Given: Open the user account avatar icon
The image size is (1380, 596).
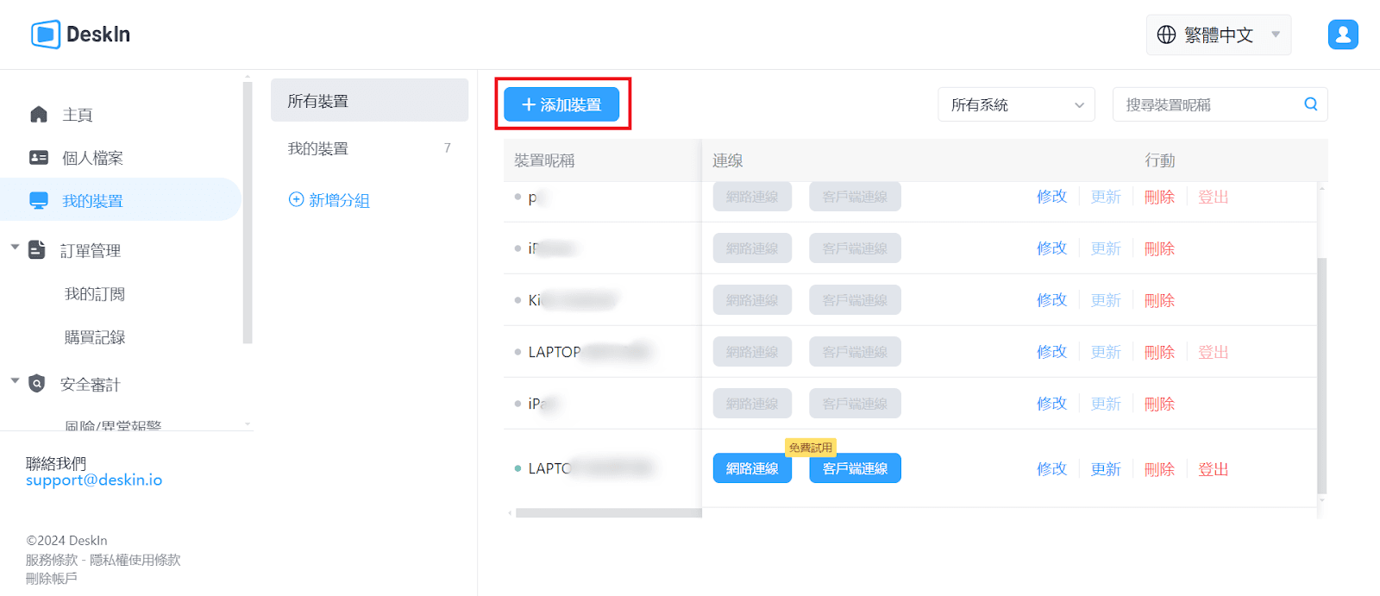Looking at the screenshot, I should (x=1343, y=35).
